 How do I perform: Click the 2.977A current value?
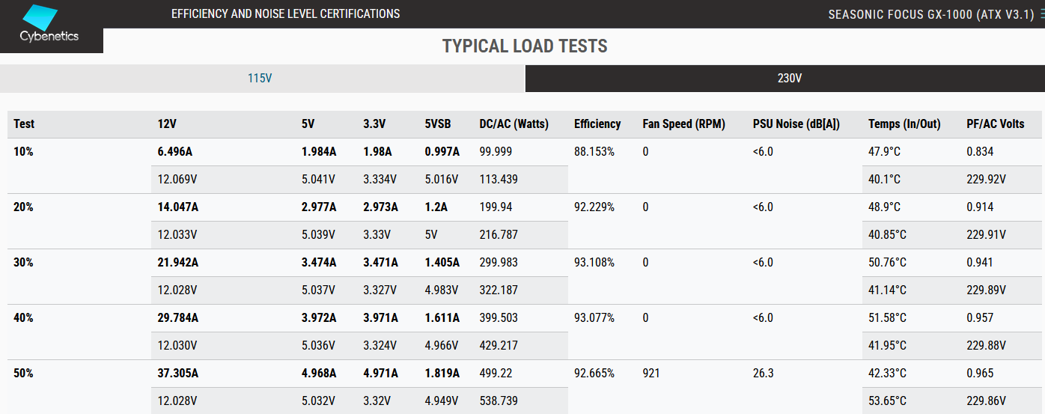tap(319, 207)
